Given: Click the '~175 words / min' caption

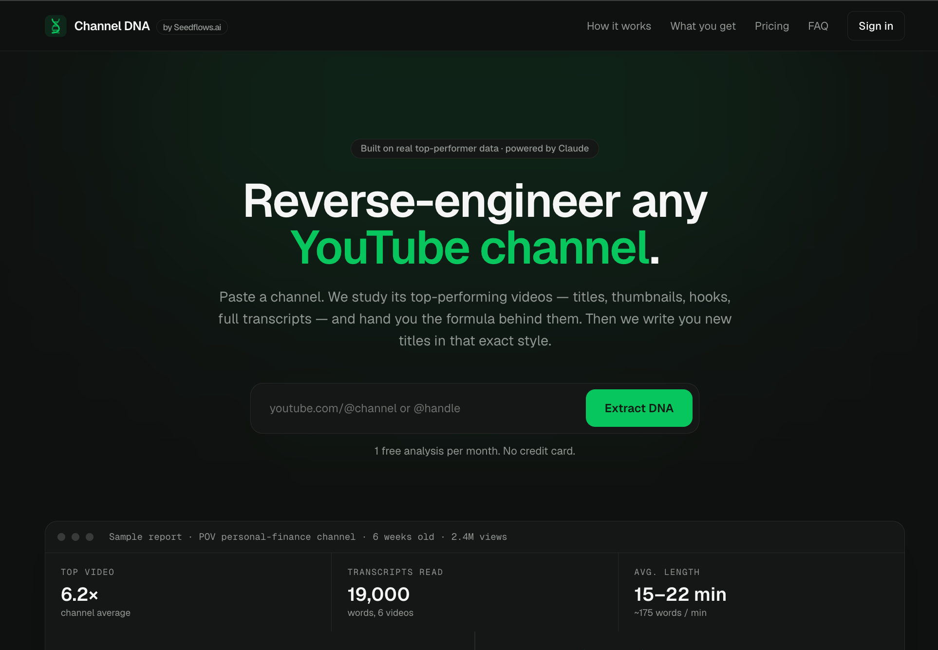Looking at the screenshot, I should (x=670, y=613).
